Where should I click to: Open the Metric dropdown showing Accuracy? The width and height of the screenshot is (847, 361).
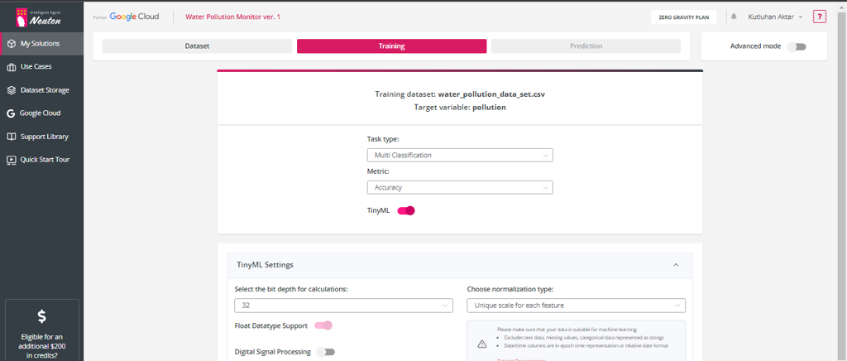[x=459, y=188]
